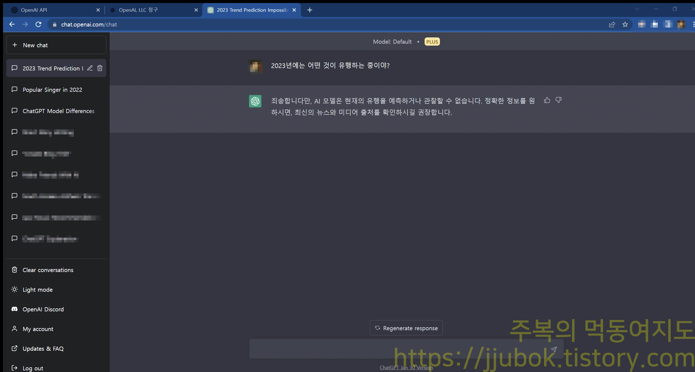This screenshot has height=372, width=695.
Task: Share this page via share icon
Action: [612, 25]
